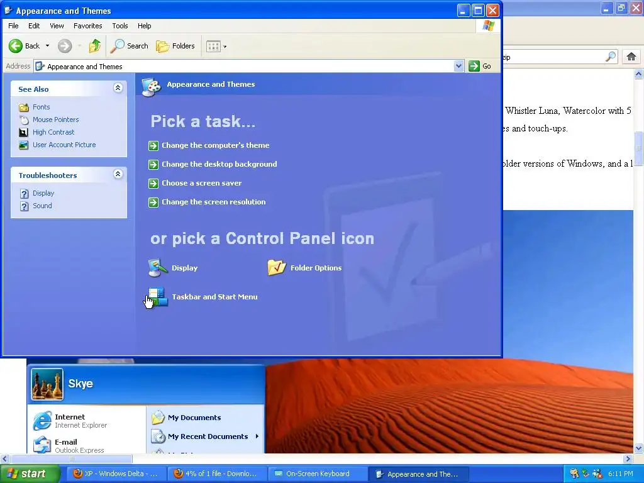Click the User Account Picture icon

click(24, 145)
